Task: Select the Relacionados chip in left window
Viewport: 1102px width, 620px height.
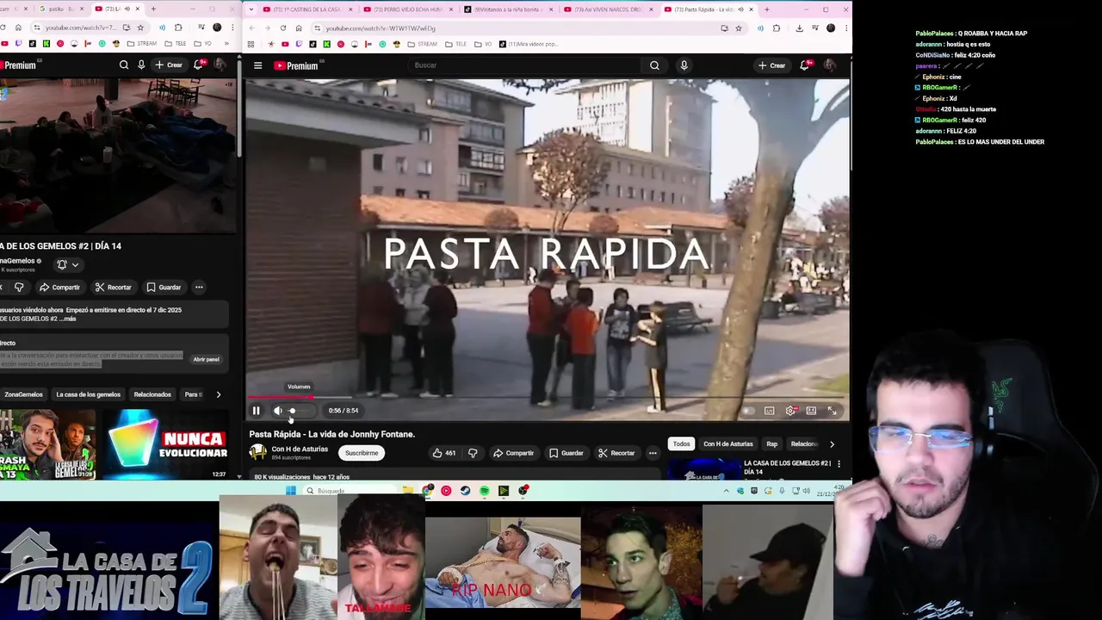Action: tap(152, 395)
